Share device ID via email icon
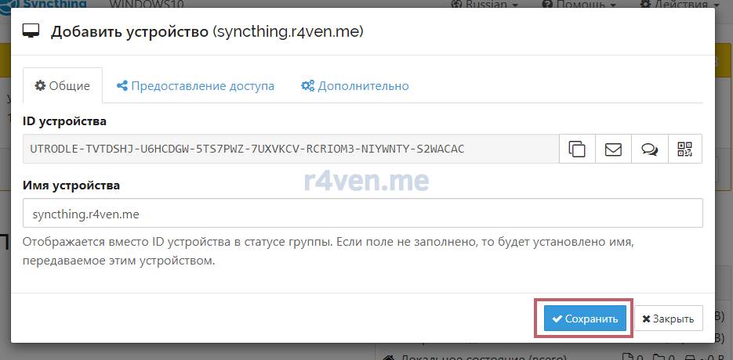733x360 pixels. tap(613, 149)
